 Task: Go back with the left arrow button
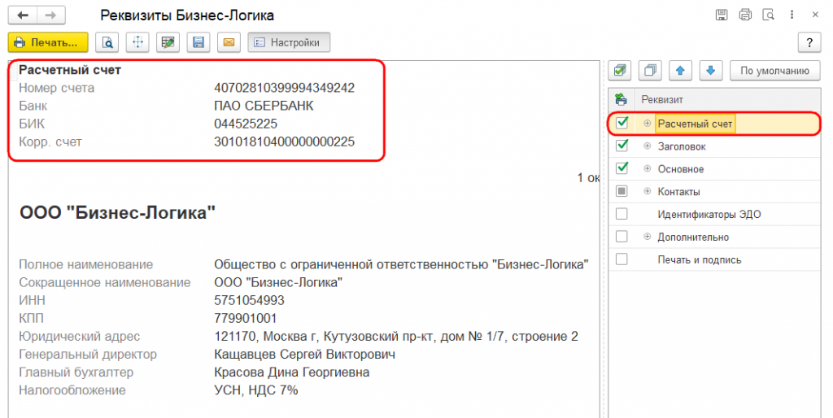point(23,15)
